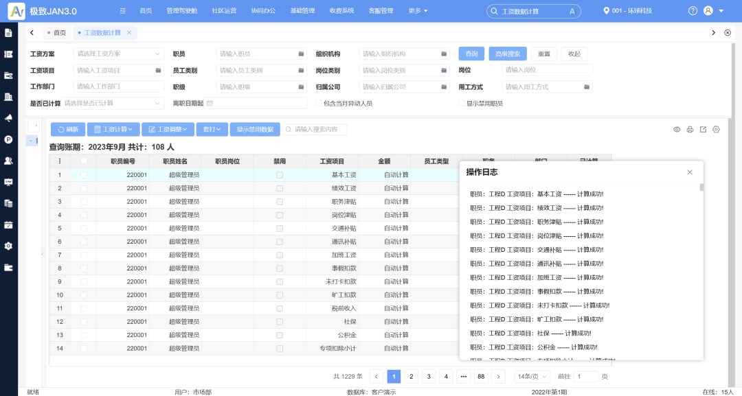The height and width of the screenshot is (396, 742).
Task: Click the eye preview icon above the table
Action: click(677, 129)
